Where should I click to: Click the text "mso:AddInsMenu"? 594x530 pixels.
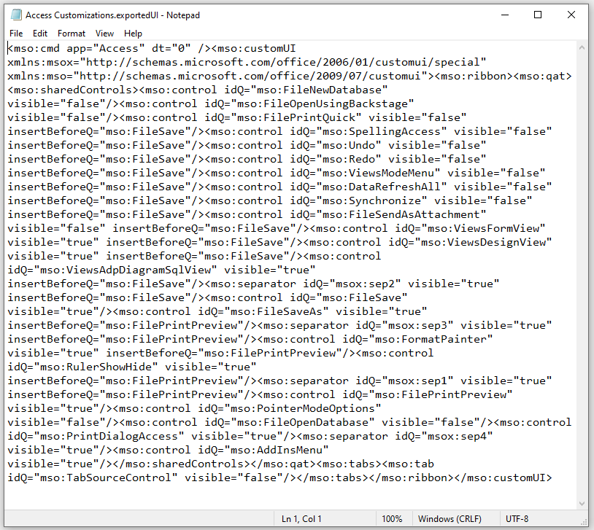[276, 450]
